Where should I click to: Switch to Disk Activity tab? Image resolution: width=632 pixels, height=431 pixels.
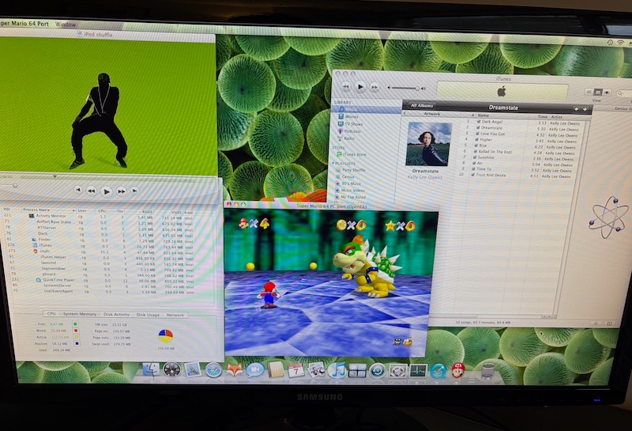pos(116,315)
